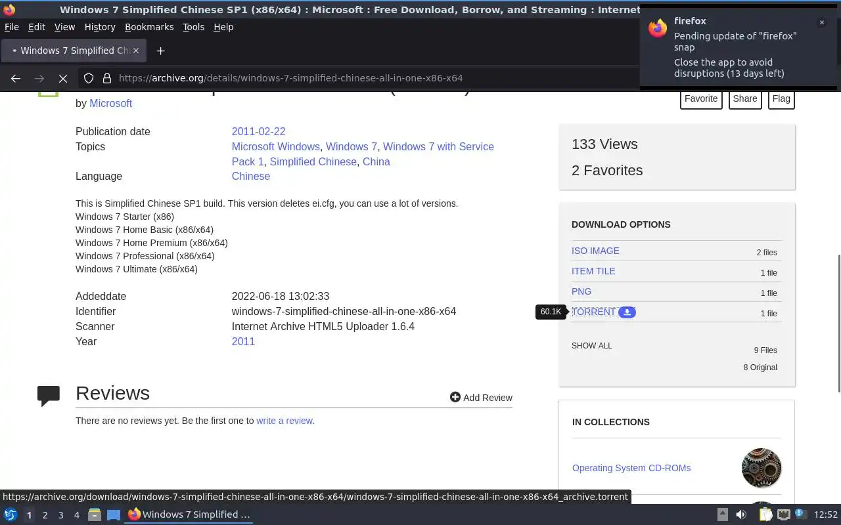Open the ITEM TILE download option

point(593,271)
